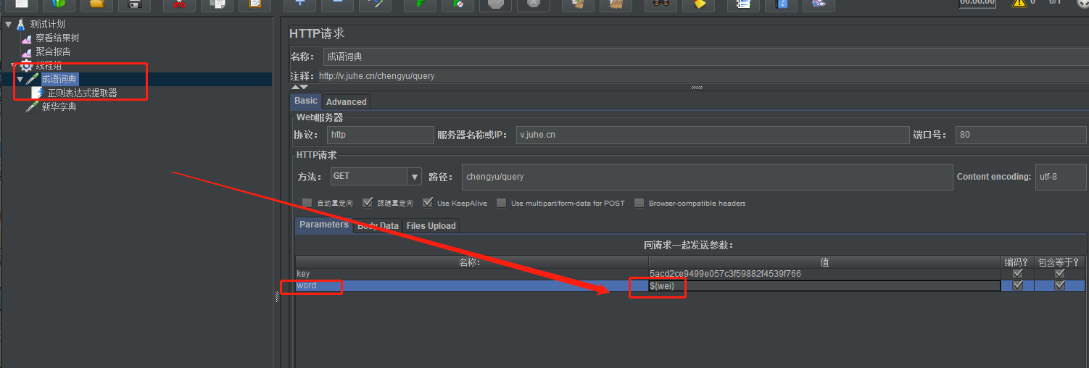
Task: Click the server name field v.juhe.cn
Action: click(x=712, y=135)
